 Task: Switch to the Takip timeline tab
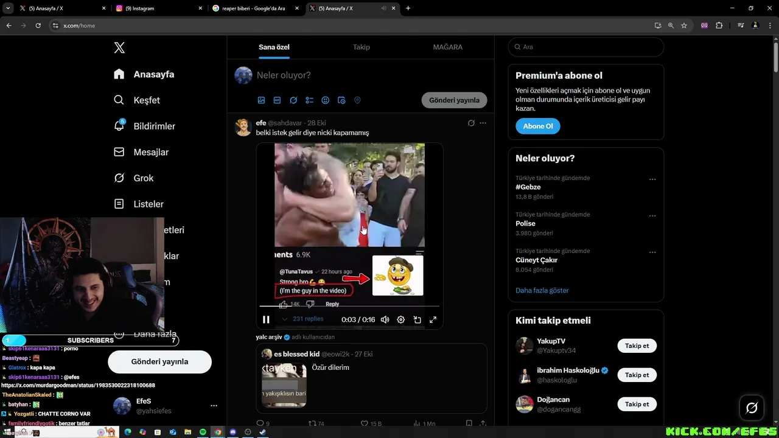click(x=362, y=47)
